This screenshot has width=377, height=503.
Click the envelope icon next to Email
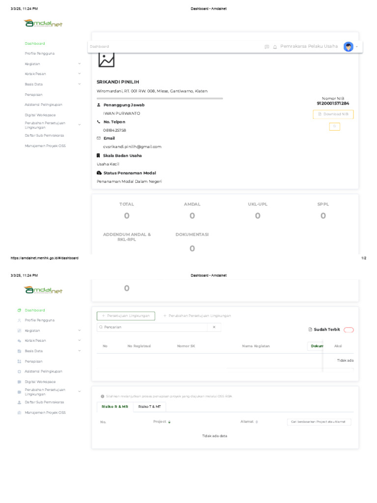(x=98, y=138)
